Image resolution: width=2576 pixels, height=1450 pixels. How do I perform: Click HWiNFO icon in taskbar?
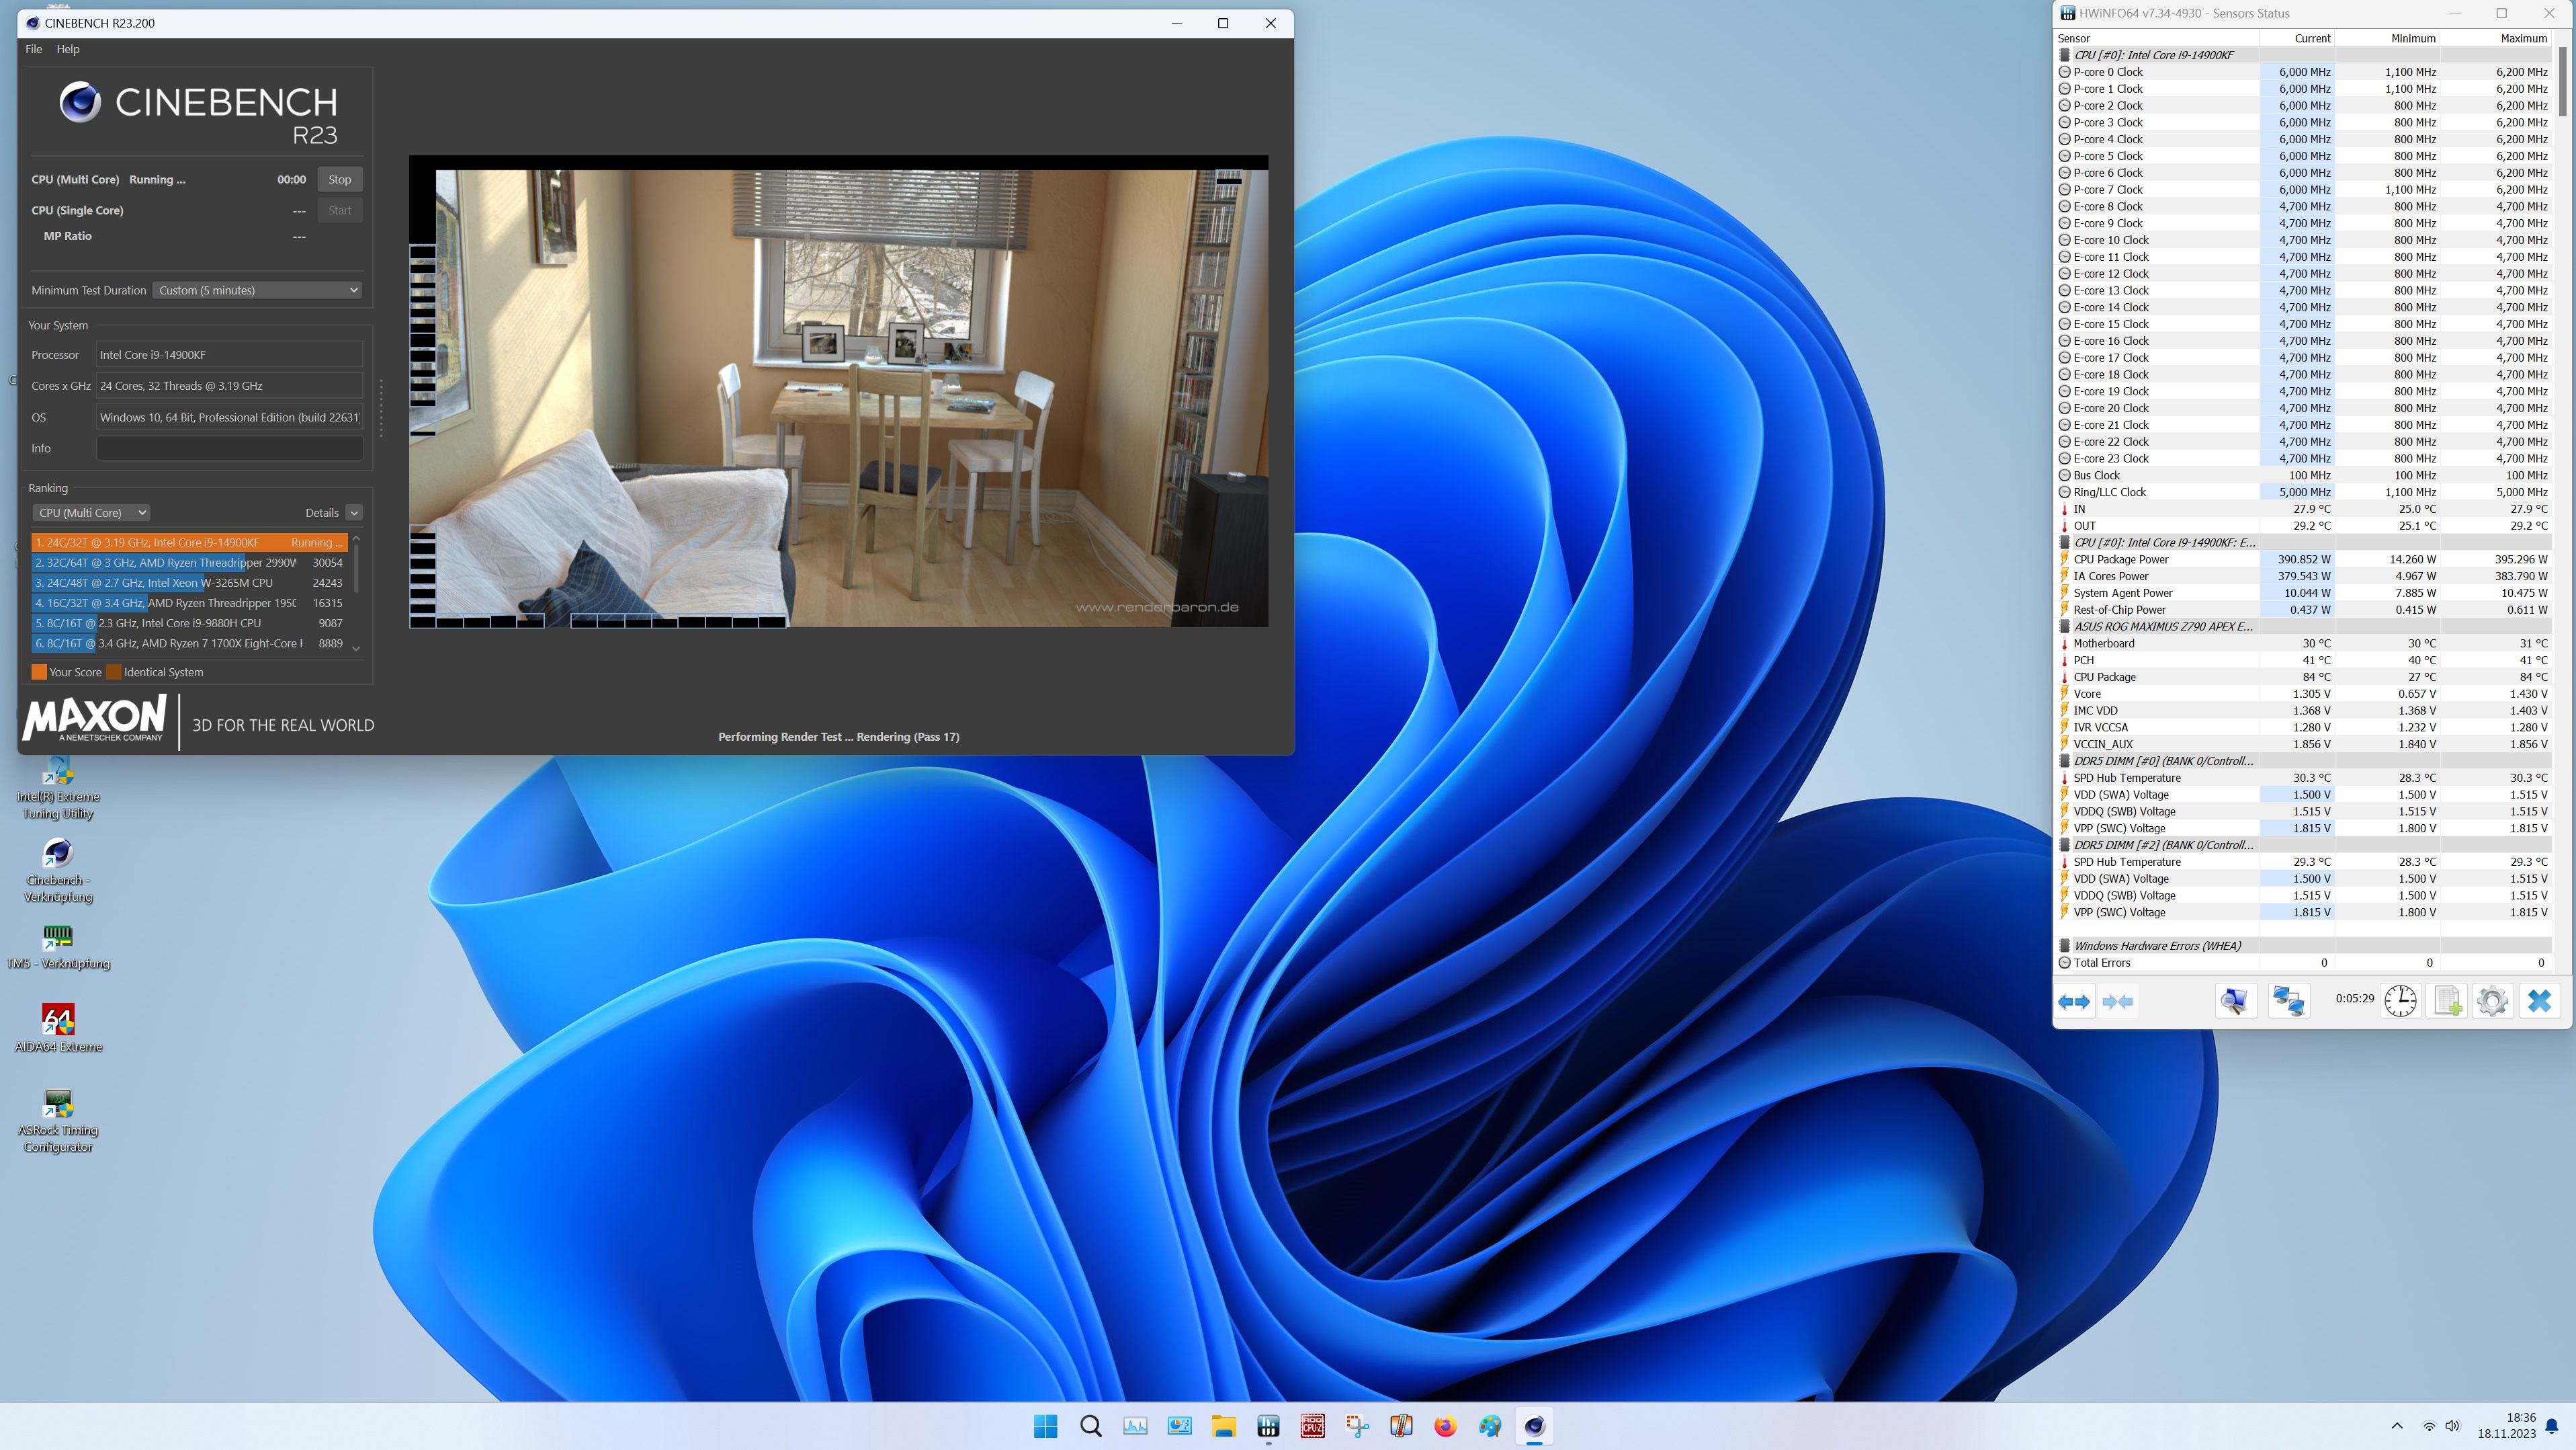pyautogui.click(x=1268, y=1426)
